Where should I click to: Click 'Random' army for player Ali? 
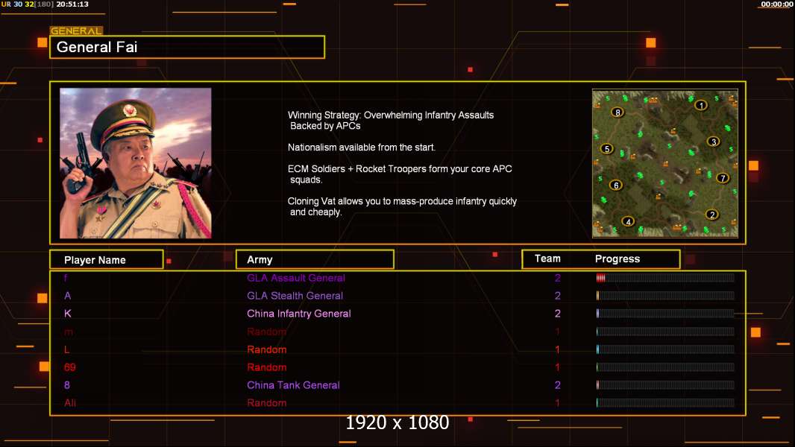(267, 403)
